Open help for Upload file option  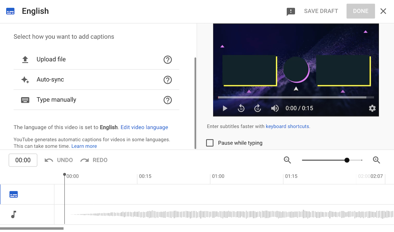168,60
